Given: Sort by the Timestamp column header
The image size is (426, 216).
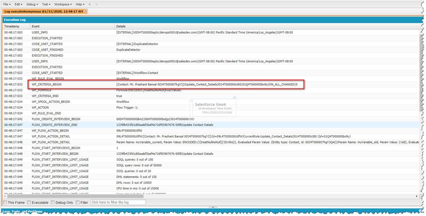Looking at the screenshot, I should (x=16, y=27).
